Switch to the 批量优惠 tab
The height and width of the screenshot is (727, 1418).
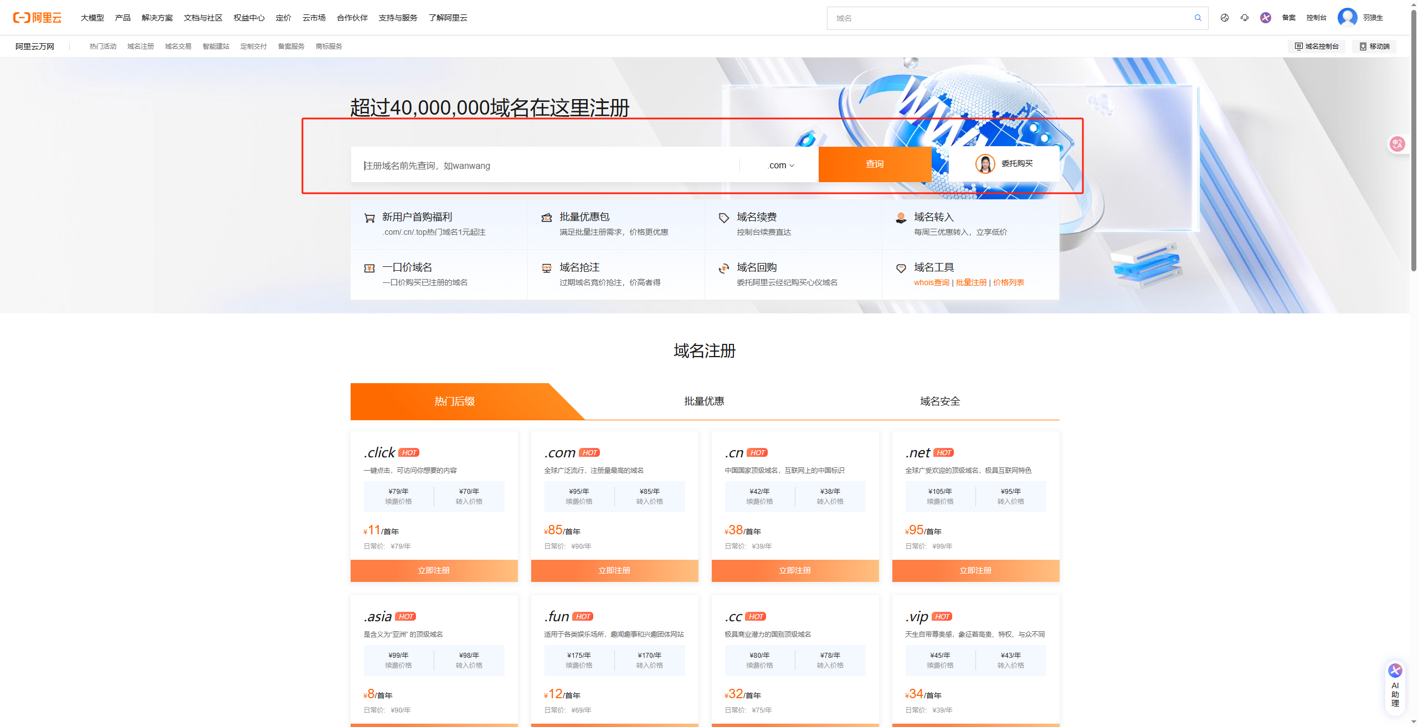704,401
